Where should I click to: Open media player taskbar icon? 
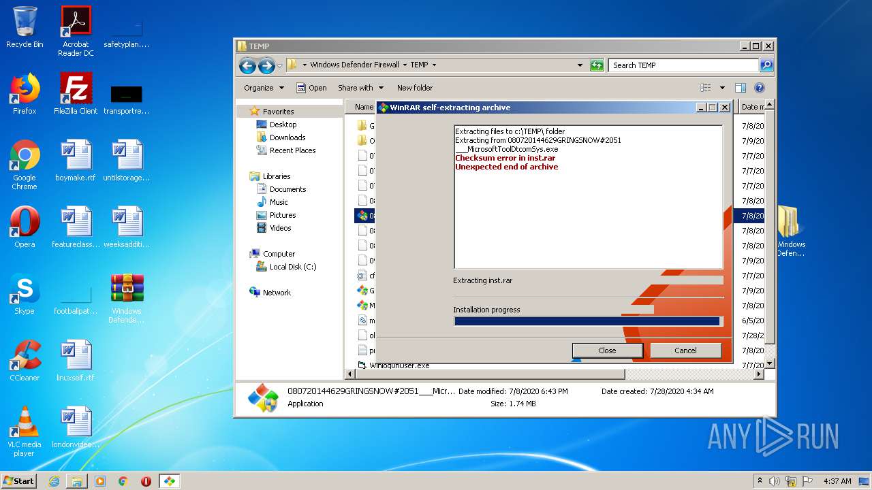(100, 481)
